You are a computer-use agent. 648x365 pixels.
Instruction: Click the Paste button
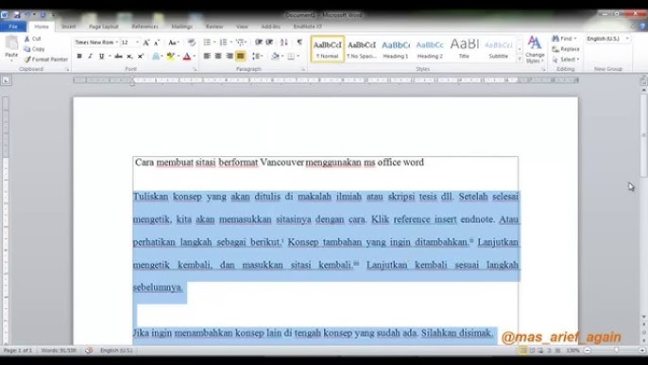point(11,47)
